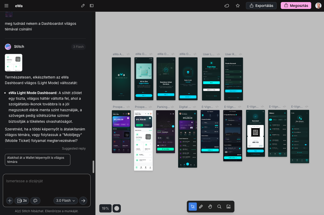This screenshot has height=215, width=324.
Task: Activate the hand pan tool
Action: (210, 207)
